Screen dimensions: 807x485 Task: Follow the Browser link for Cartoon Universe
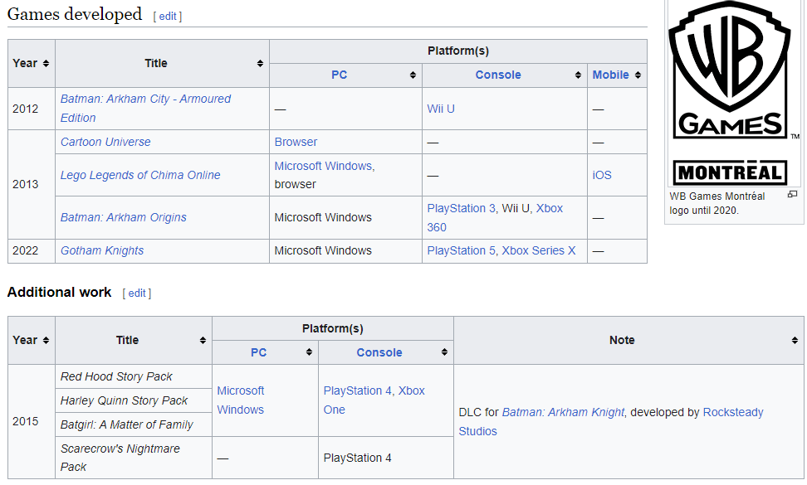(x=296, y=142)
